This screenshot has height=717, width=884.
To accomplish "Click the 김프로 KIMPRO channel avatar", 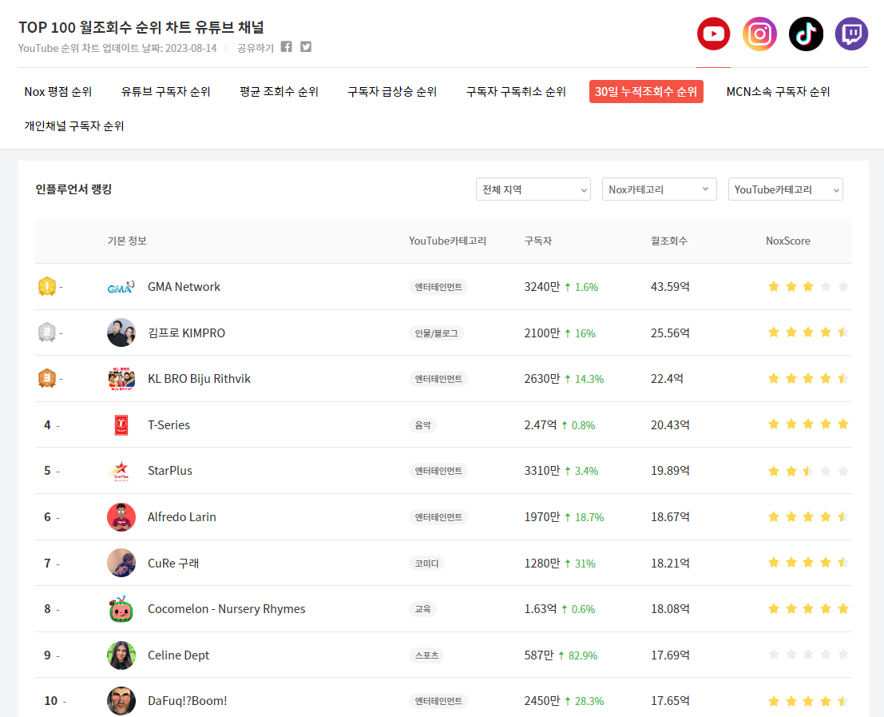I will point(121,333).
